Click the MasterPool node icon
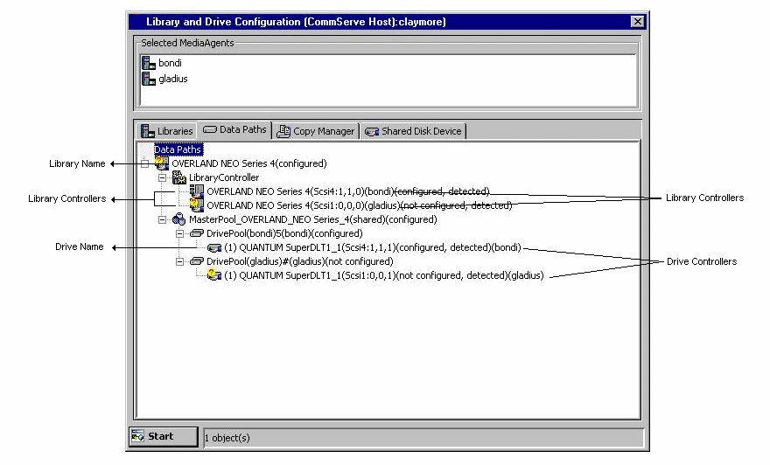770x465 pixels. 178,219
